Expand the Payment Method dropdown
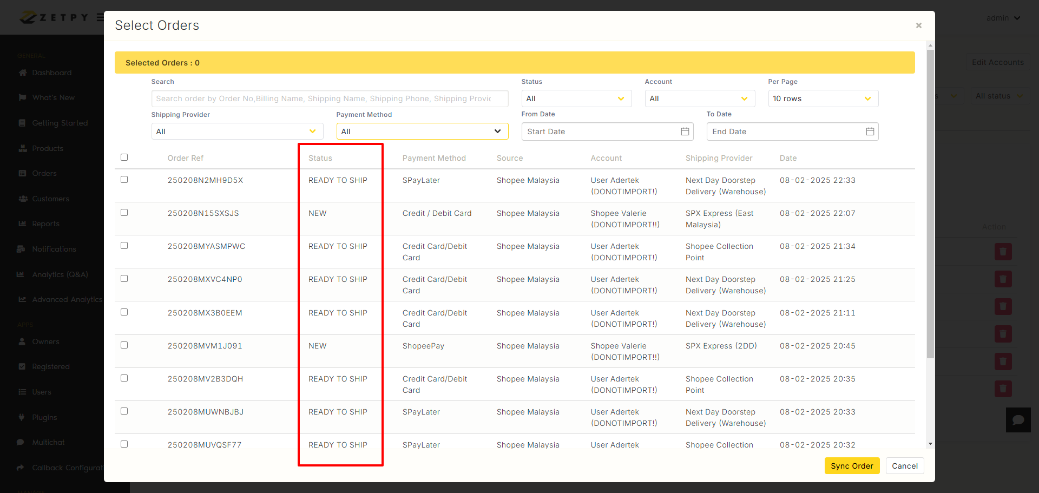The height and width of the screenshot is (493, 1039). 422,132
